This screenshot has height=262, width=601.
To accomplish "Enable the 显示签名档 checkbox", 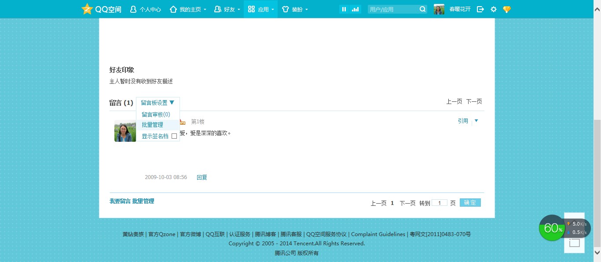I will [174, 136].
